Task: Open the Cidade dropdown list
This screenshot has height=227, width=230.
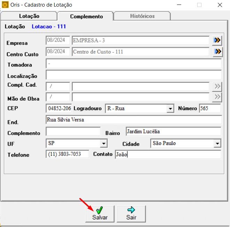Action: point(217,143)
